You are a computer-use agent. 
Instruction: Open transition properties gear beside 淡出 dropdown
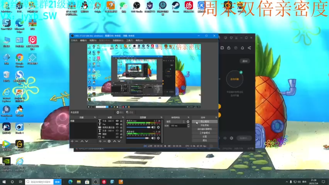point(188,122)
